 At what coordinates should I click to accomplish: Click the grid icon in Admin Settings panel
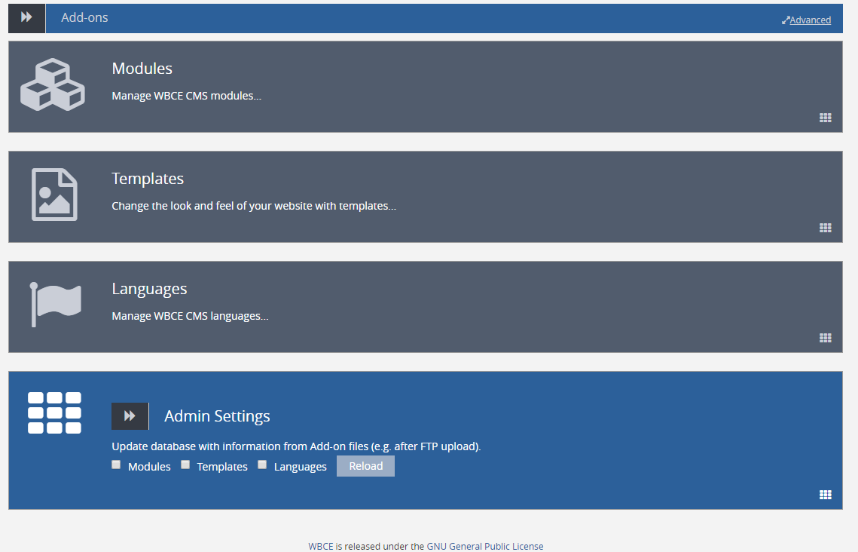[x=825, y=495]
